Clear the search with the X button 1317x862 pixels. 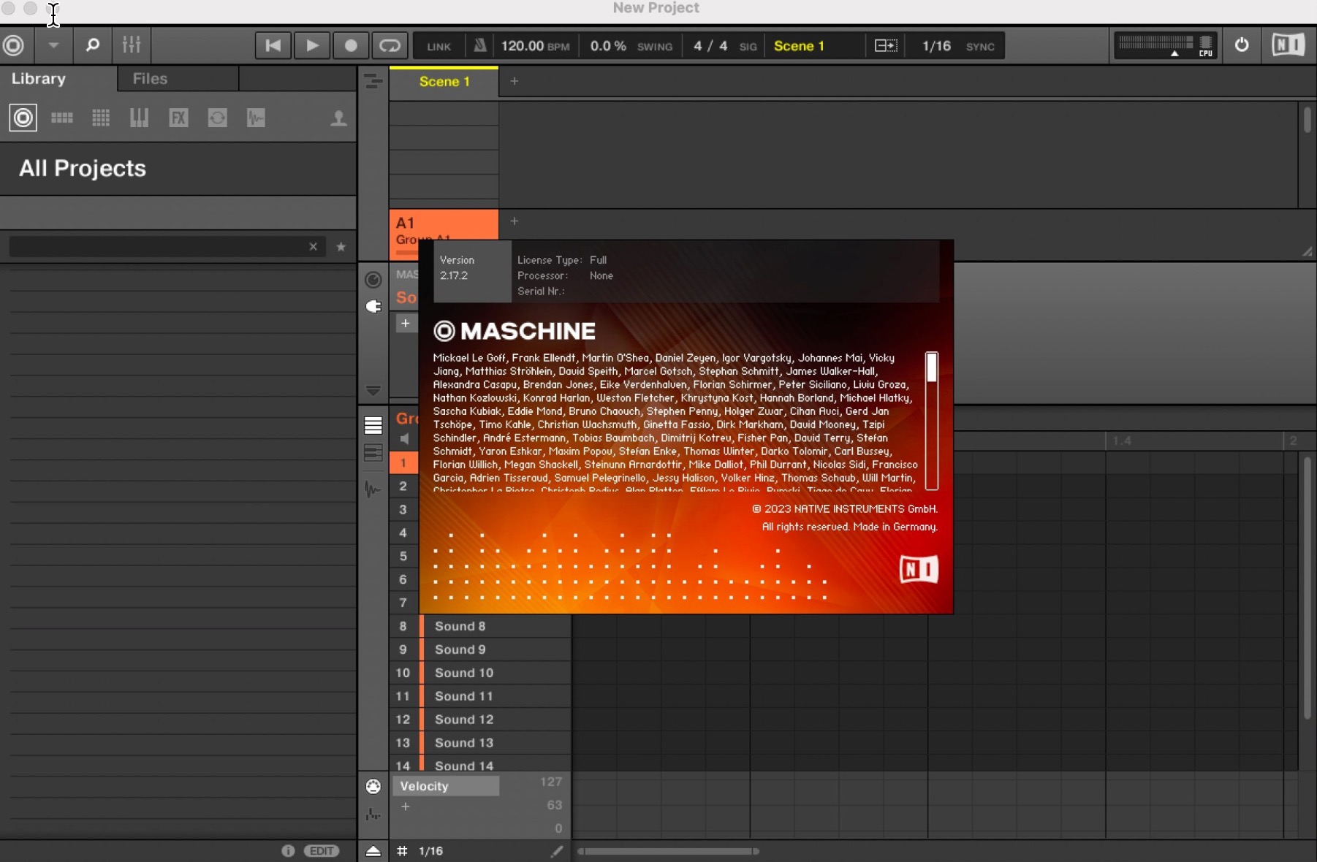(313, 247)
